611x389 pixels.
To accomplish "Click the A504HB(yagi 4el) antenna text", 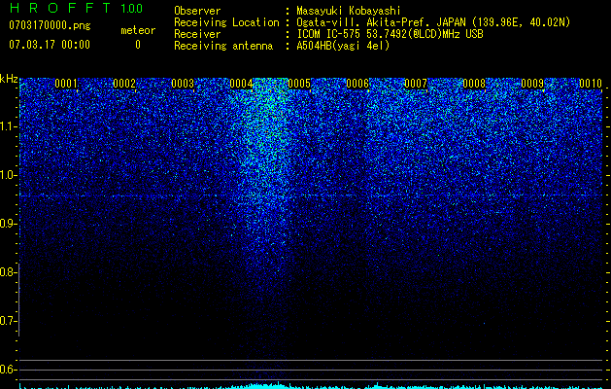I will point(343,46).
